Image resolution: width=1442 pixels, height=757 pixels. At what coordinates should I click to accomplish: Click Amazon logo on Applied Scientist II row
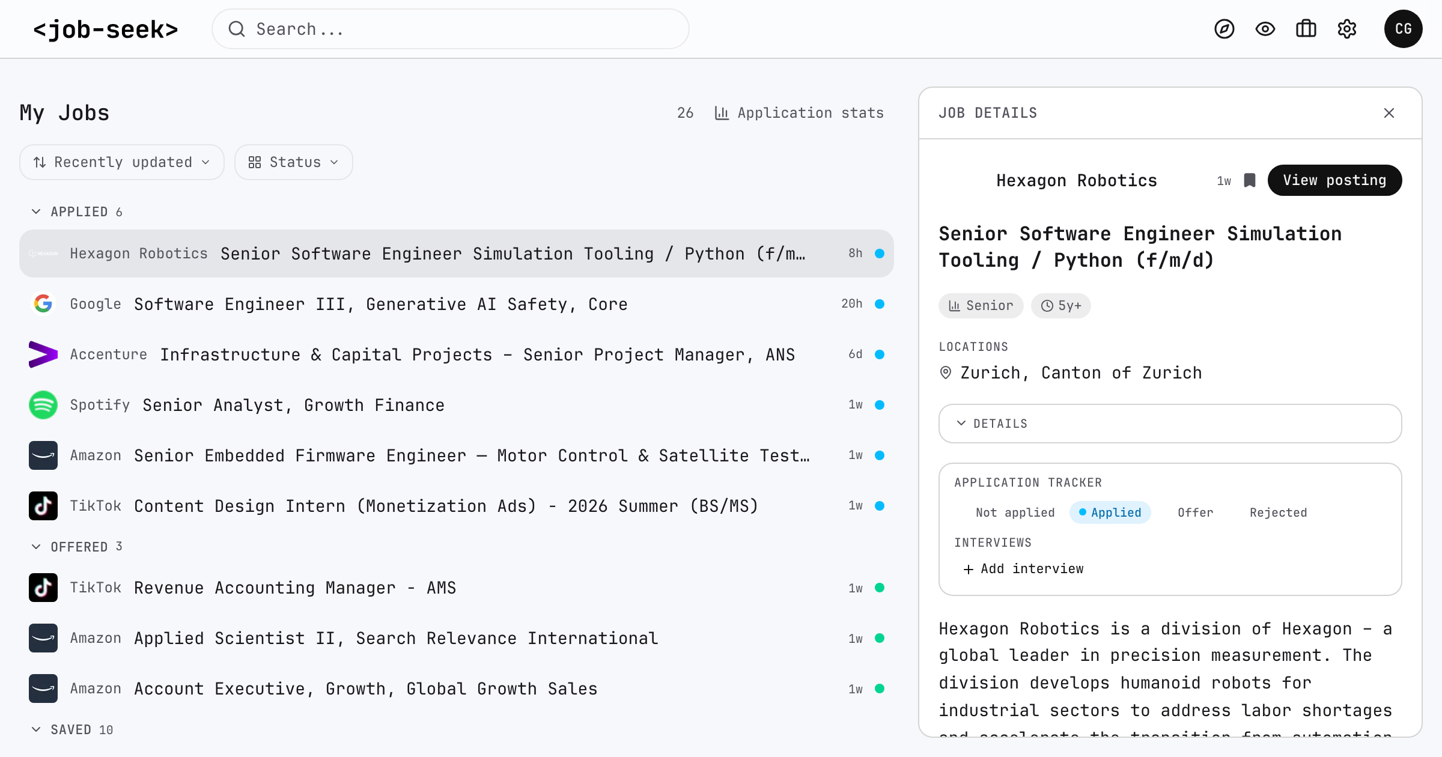43,638
